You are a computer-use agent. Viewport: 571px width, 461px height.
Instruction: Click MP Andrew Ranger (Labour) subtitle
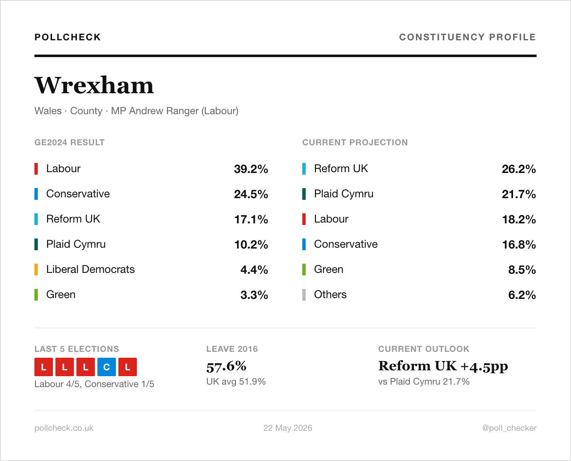pos(175,111)
